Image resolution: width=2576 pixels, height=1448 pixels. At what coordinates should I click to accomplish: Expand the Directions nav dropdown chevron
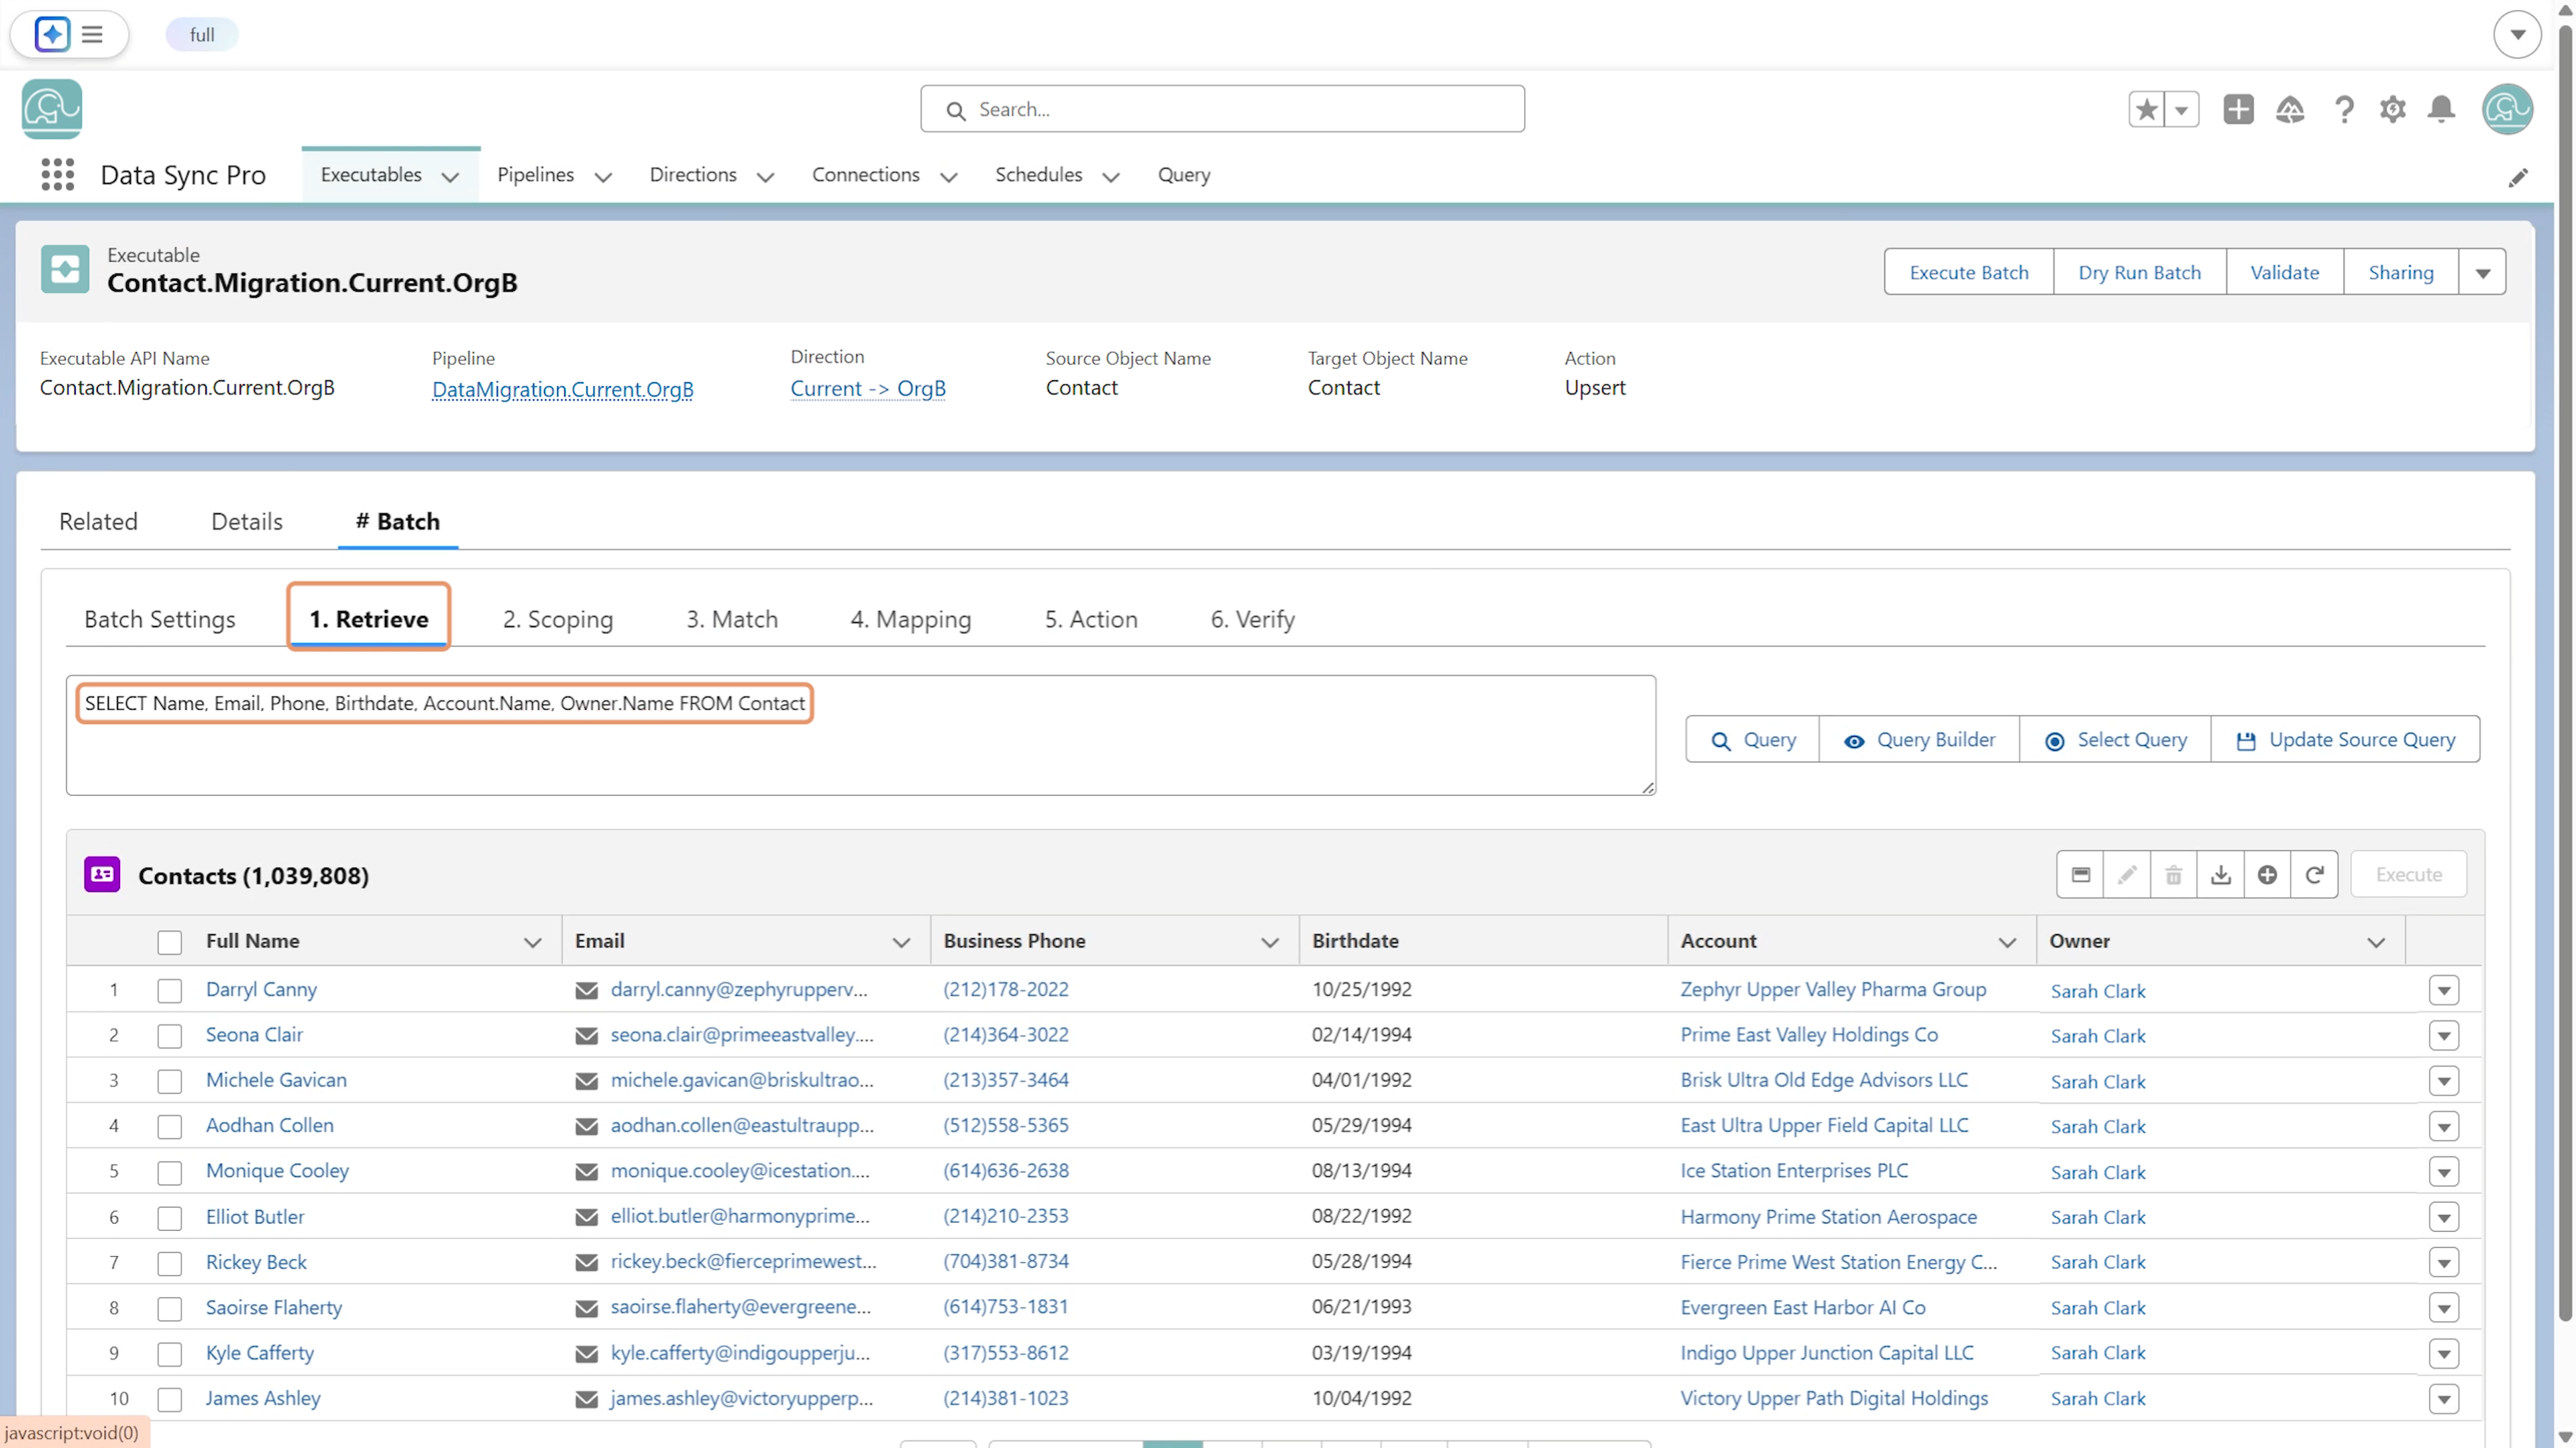[766, 177]
